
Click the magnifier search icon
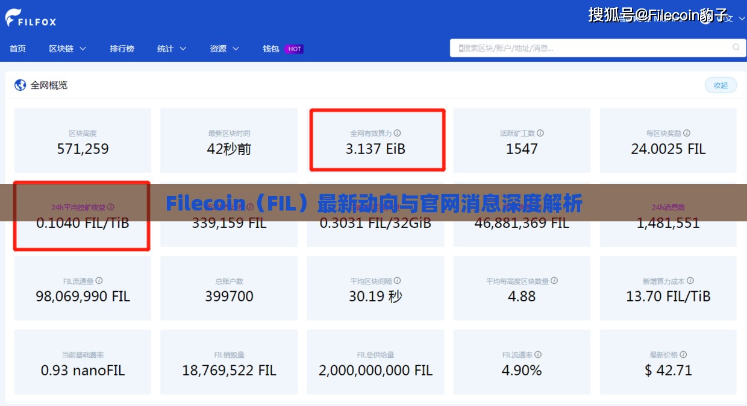coord(736,47)
